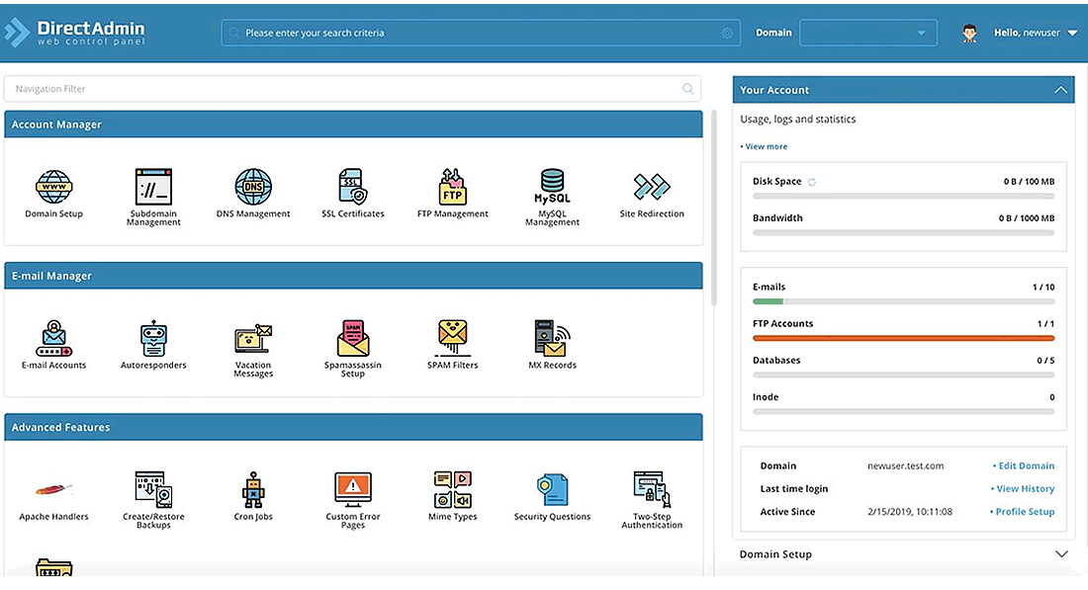Open SPAM Filters
1088x590 pixels.
(x=452, y=345)
